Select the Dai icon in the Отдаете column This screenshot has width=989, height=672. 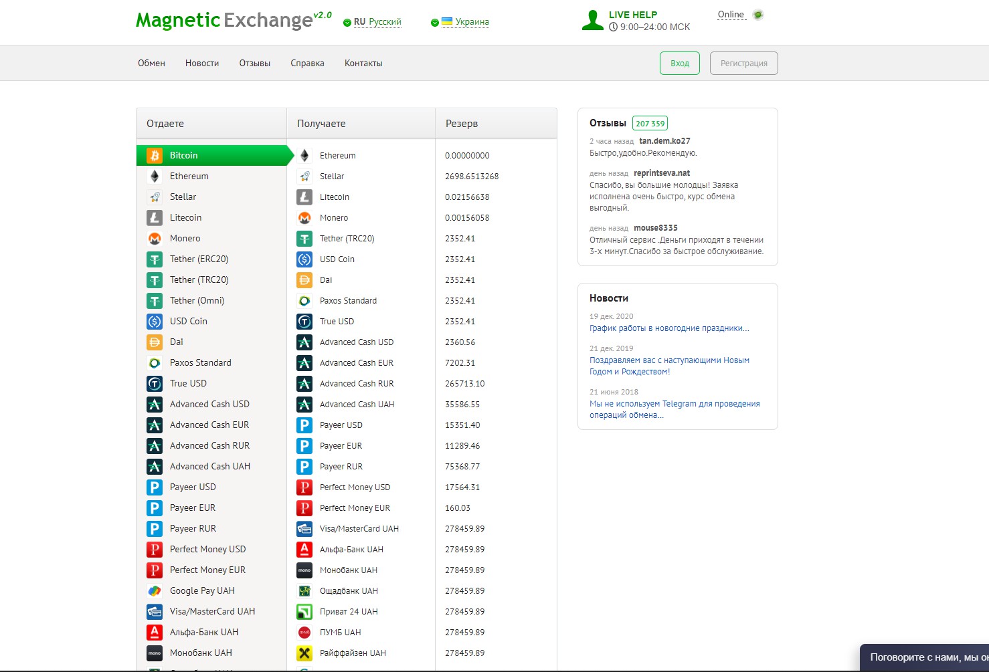point(155,342)
